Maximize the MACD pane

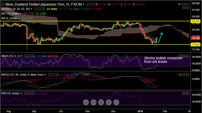pyautogui.click(x=188, y=75)
